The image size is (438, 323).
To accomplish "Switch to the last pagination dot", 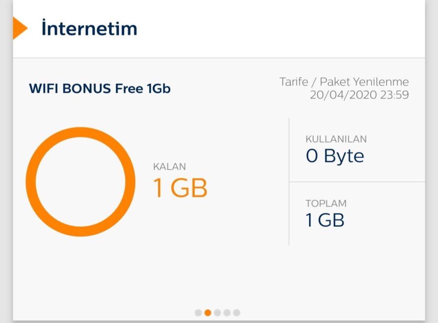I will 237,313.
